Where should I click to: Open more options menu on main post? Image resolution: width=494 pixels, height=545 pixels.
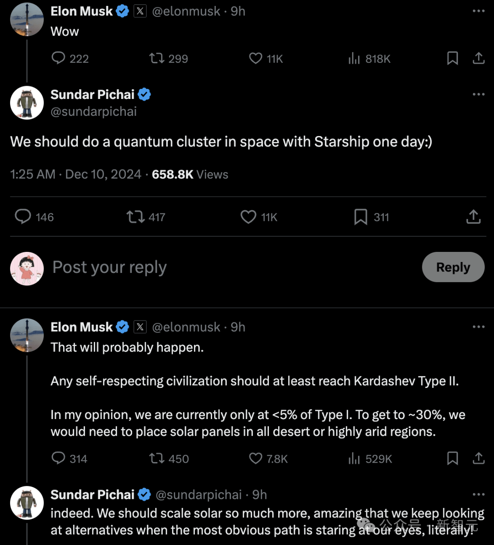point(479,94)
